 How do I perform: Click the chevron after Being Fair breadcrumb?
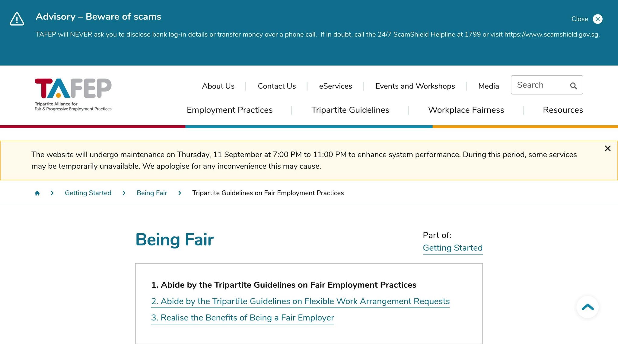click(x=180, y=193)
